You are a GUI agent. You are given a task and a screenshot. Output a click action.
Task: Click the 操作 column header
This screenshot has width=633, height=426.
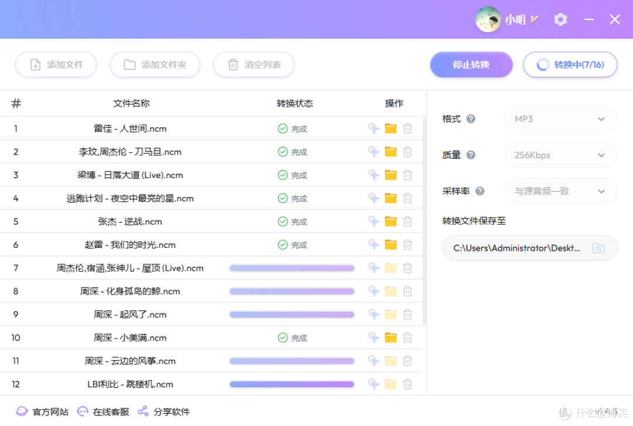394,103
